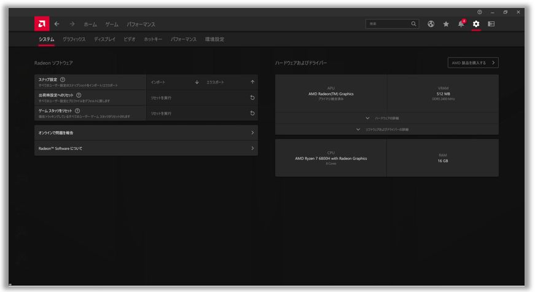The image size is (535, 292).
Task: Open Radeon Software について row
Action: click(146, 148)
